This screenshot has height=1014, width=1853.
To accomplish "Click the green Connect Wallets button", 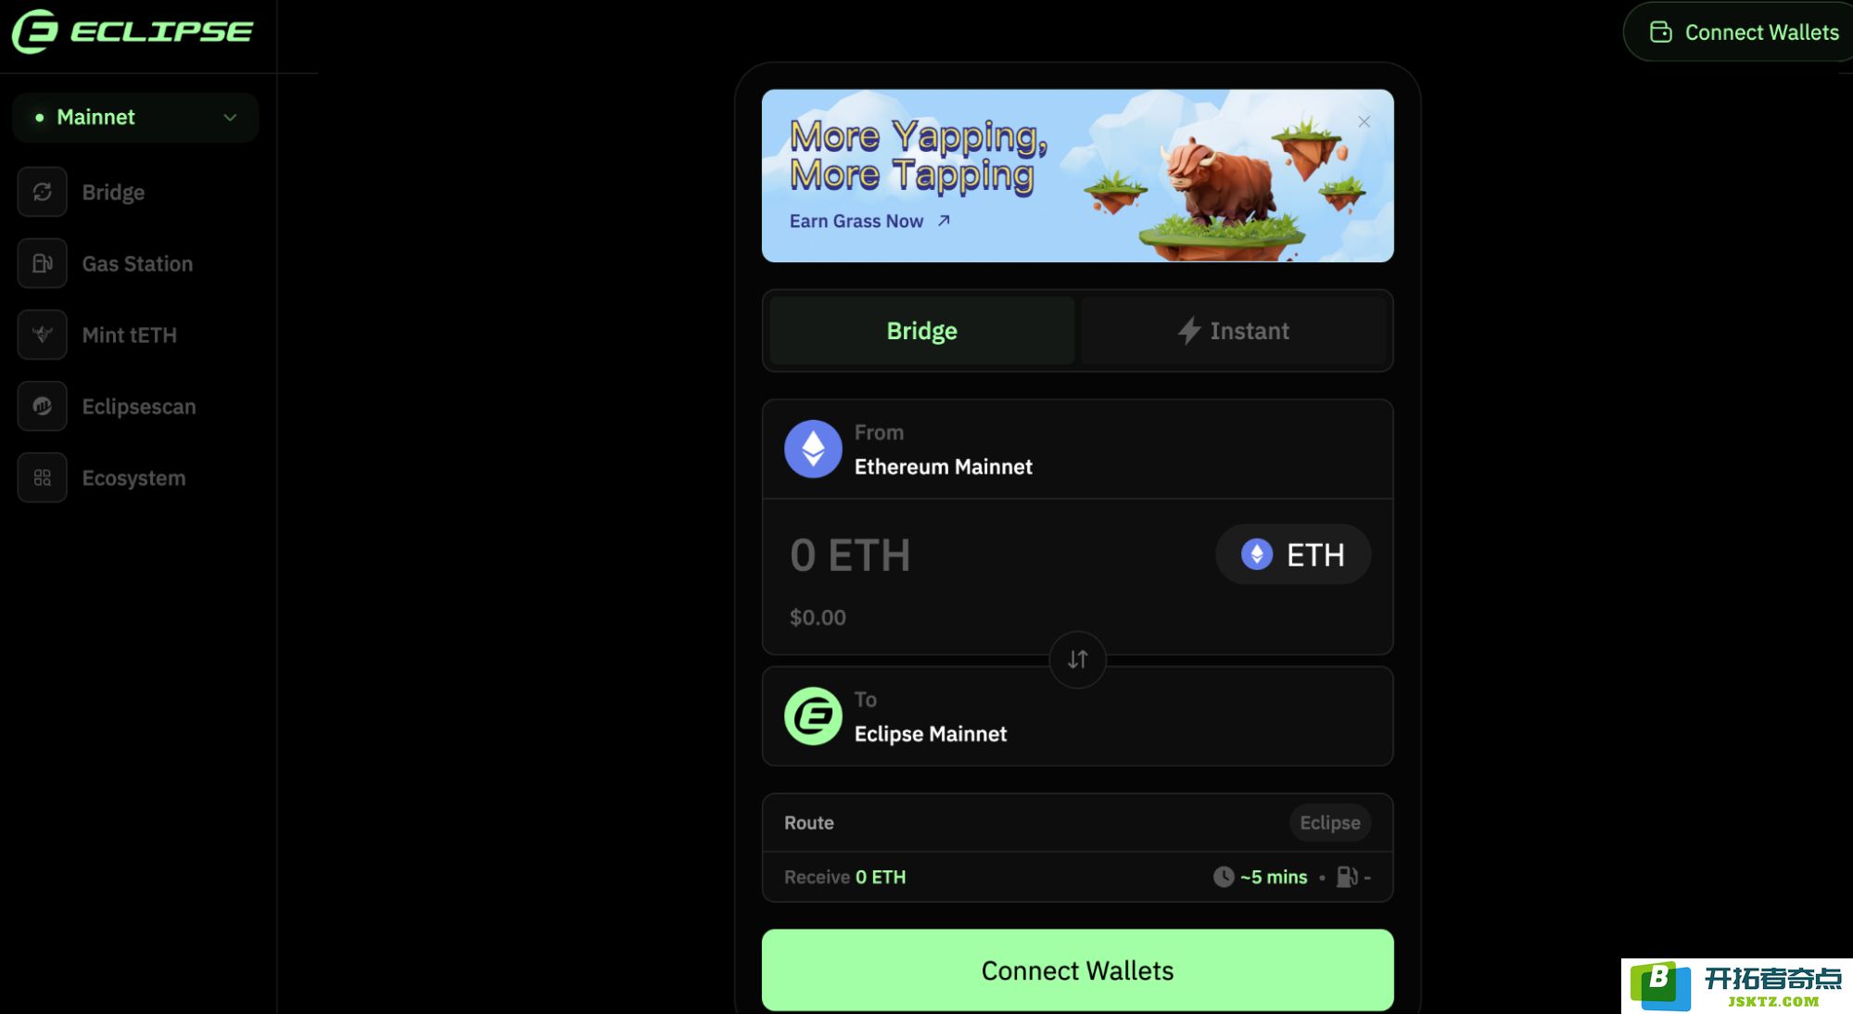I will coord(1077,970).
